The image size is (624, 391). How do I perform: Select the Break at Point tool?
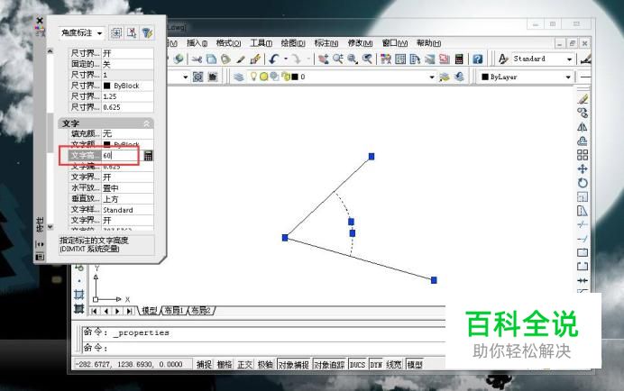tap(583, 252)
